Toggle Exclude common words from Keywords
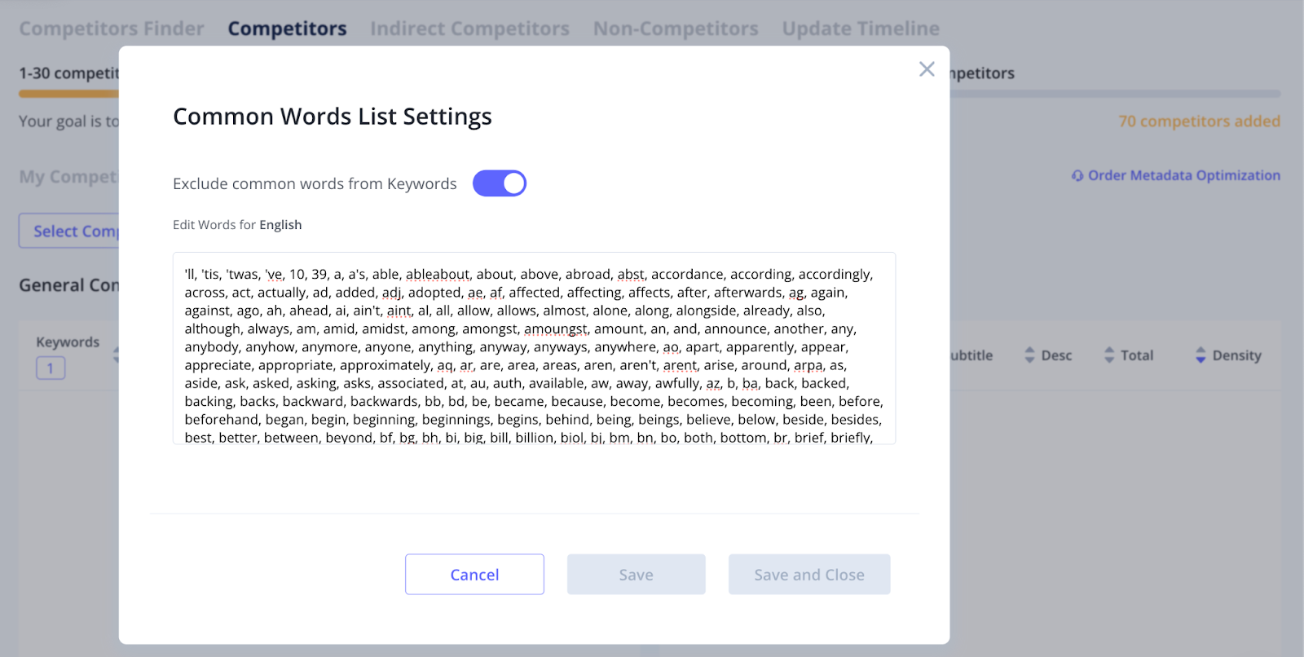 [500, 183]
